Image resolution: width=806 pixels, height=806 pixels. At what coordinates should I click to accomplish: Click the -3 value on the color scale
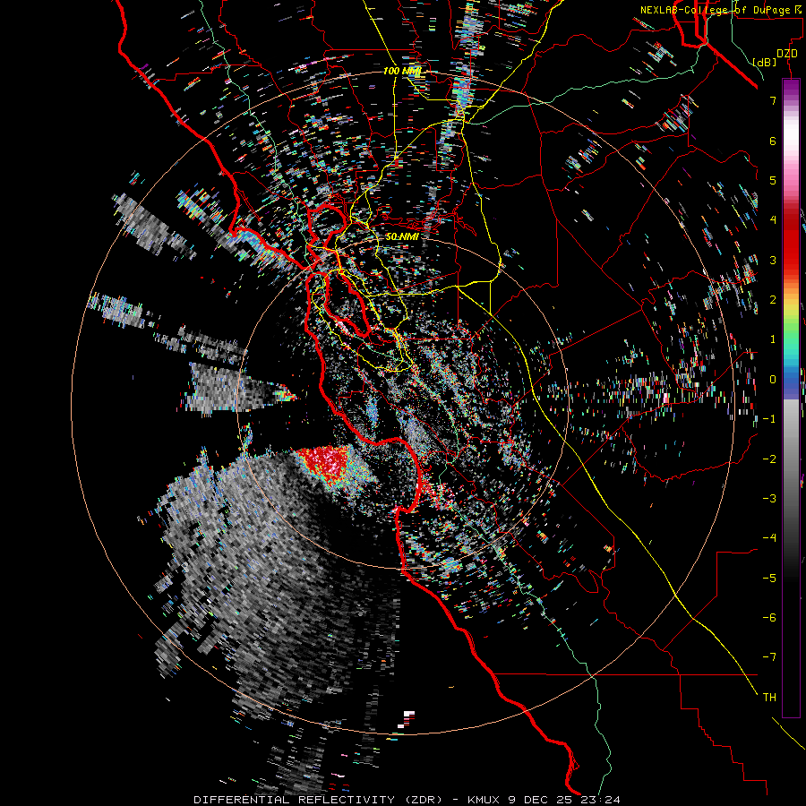point(769,499)
